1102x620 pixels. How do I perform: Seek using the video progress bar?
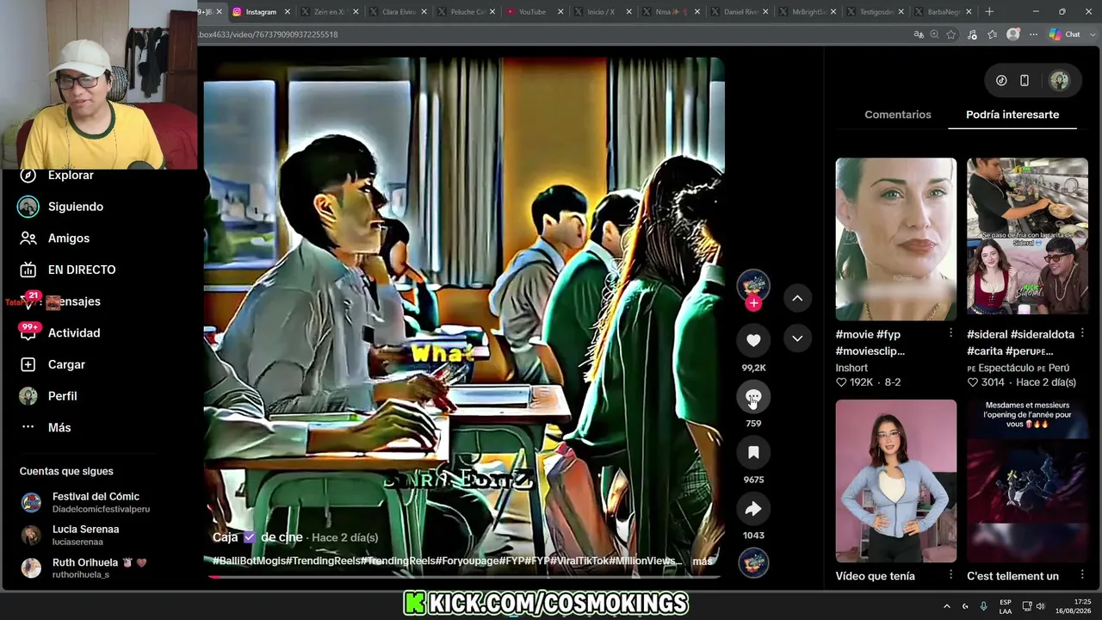point(464,577)
